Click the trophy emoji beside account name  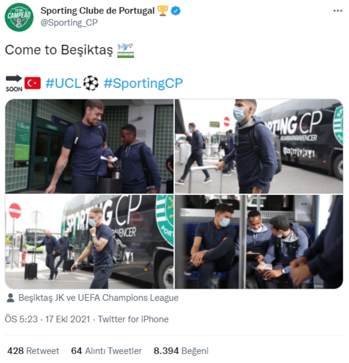pos(163,10)
